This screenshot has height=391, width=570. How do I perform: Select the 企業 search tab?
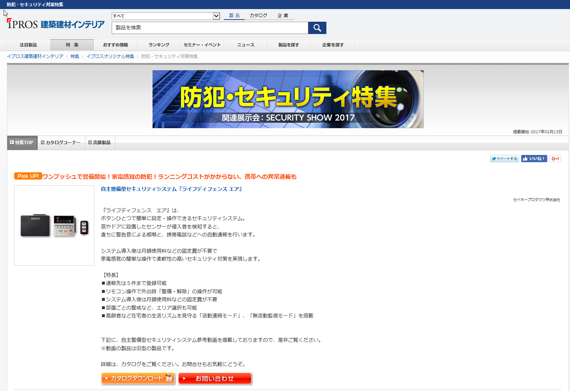[283, 16]
